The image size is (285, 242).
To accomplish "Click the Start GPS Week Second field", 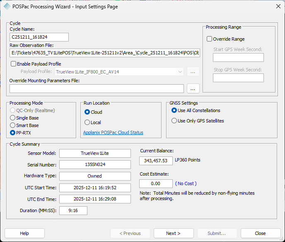I will tap(238, 58).
